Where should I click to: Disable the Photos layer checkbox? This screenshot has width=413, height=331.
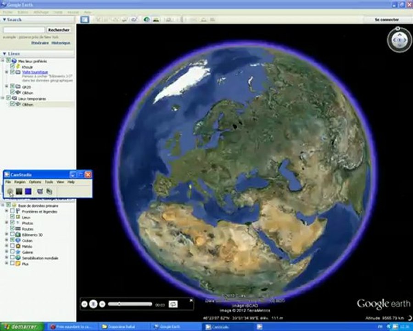(x=12, y=223)
